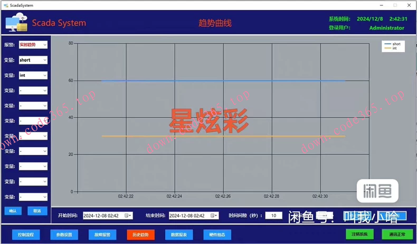Open the 参数设置 page

(64, 235)
